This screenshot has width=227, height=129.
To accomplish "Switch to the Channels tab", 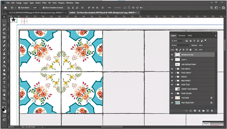I will click(x=182, y=35).
